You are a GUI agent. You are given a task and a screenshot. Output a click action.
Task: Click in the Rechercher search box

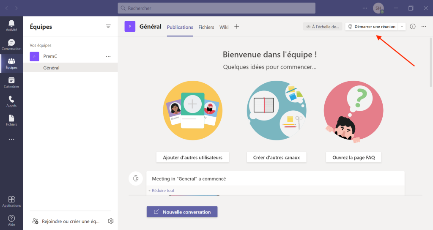coord(216,8)
